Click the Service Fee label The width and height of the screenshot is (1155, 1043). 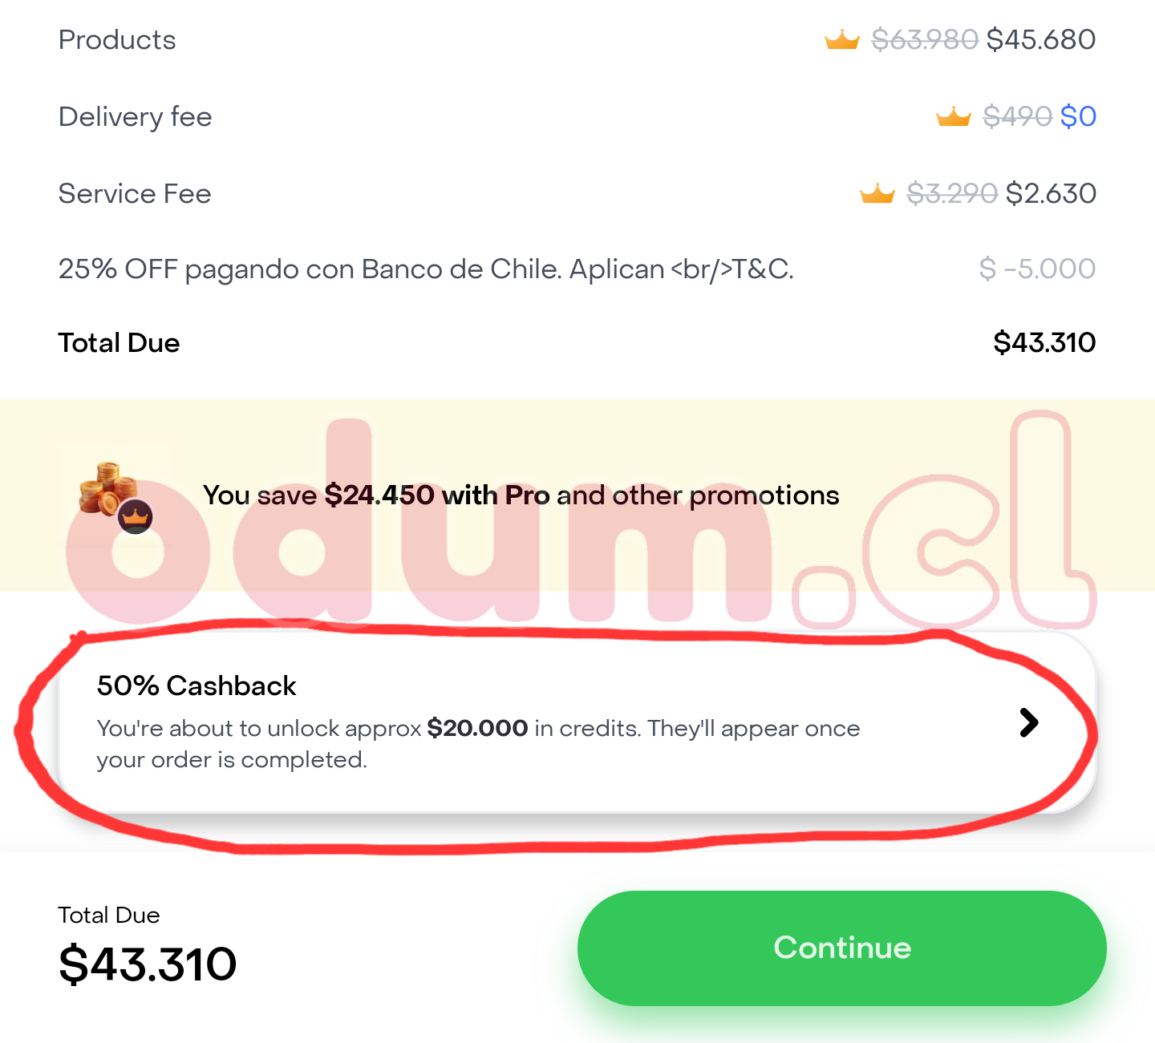coord(135,194)
